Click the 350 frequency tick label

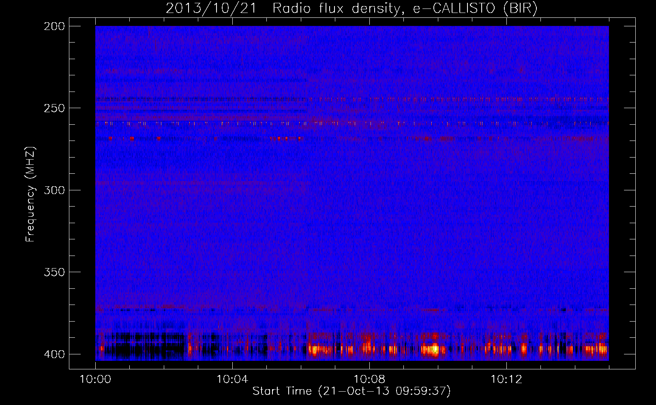click(x=54, y=272)
